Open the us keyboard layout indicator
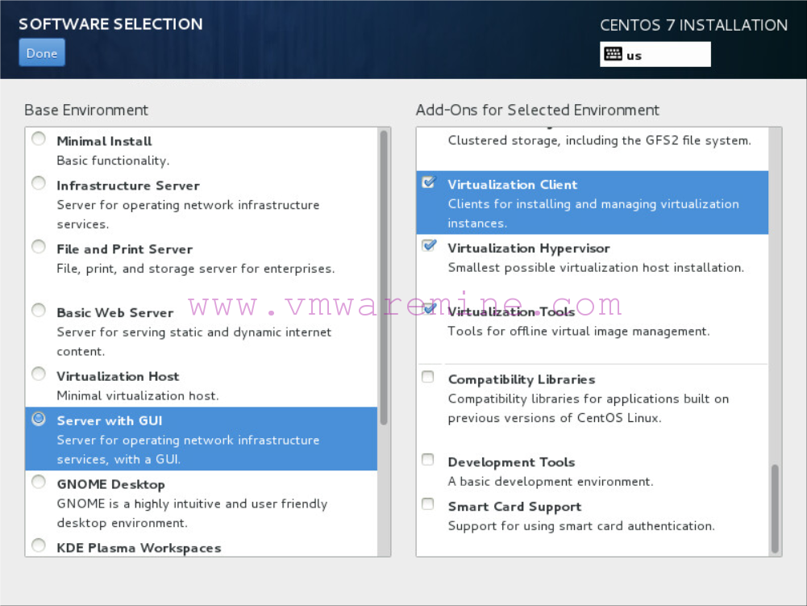 click(655, 54)
